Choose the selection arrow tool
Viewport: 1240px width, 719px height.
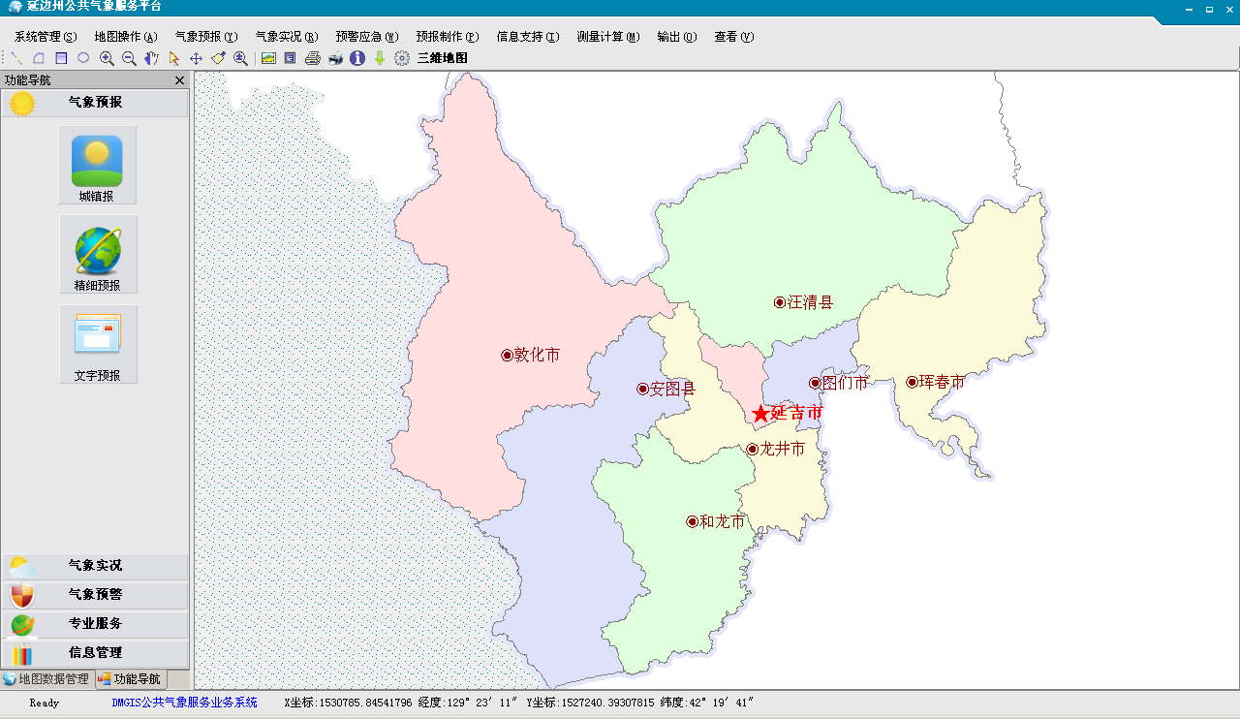tap(174, 58)
